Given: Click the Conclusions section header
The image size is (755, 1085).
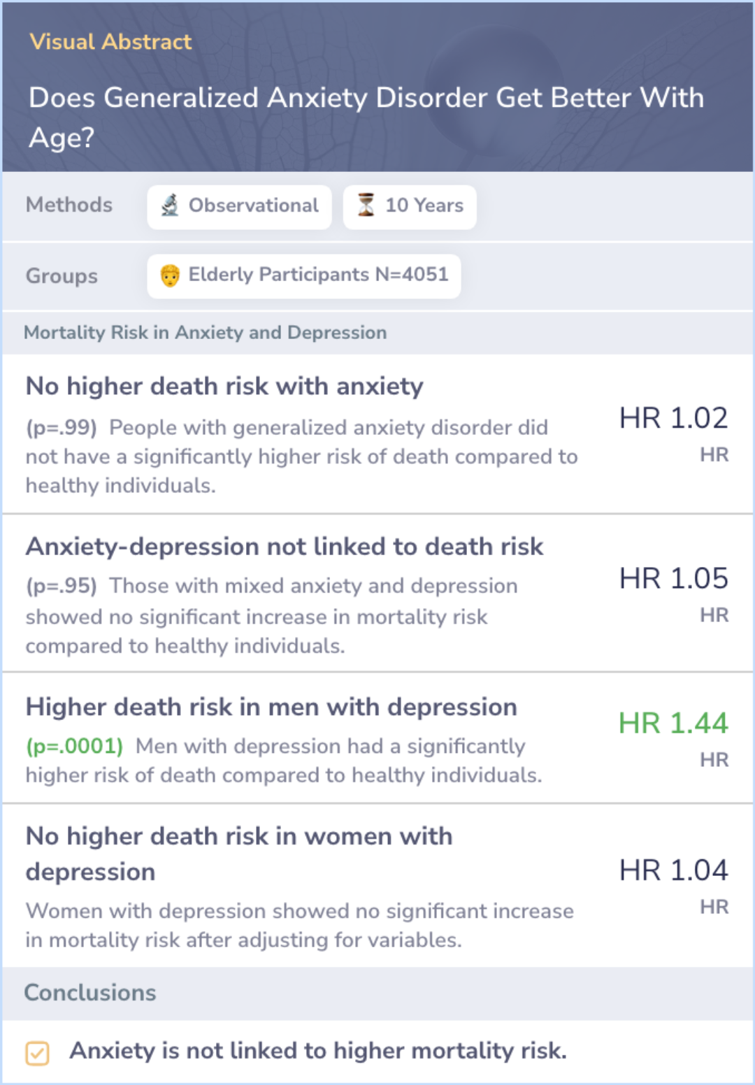Looking at the screenshot, I should coord(90,993).
